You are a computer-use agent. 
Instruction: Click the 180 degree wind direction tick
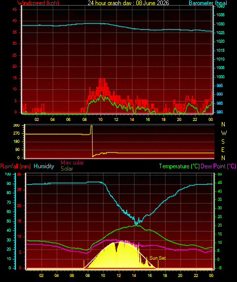16,142
